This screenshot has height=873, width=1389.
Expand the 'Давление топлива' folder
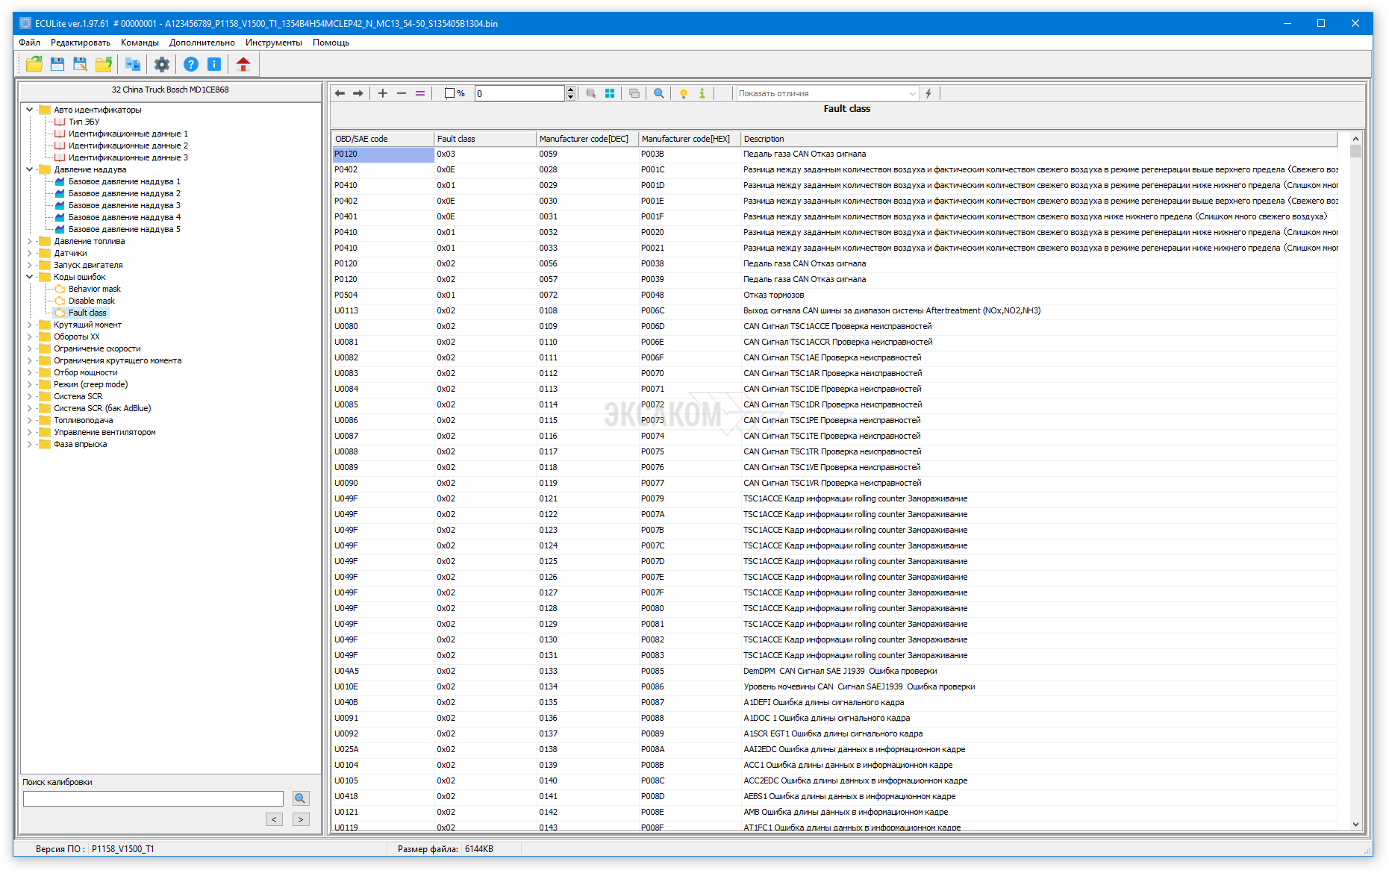point(30,241)
